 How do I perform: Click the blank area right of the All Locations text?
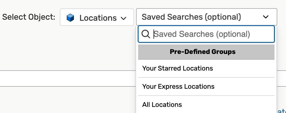pyautogui.click(x=228, y=105)
